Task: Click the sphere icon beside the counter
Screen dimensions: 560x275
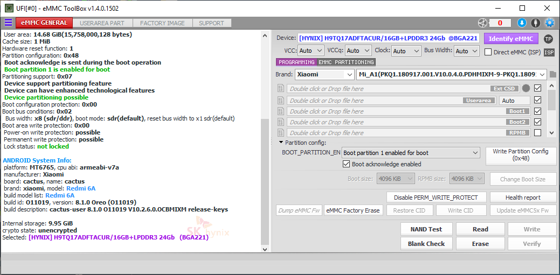Action: [x=482, y=23]
